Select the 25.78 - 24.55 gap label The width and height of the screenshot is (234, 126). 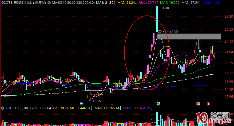[x=168, y=31]
